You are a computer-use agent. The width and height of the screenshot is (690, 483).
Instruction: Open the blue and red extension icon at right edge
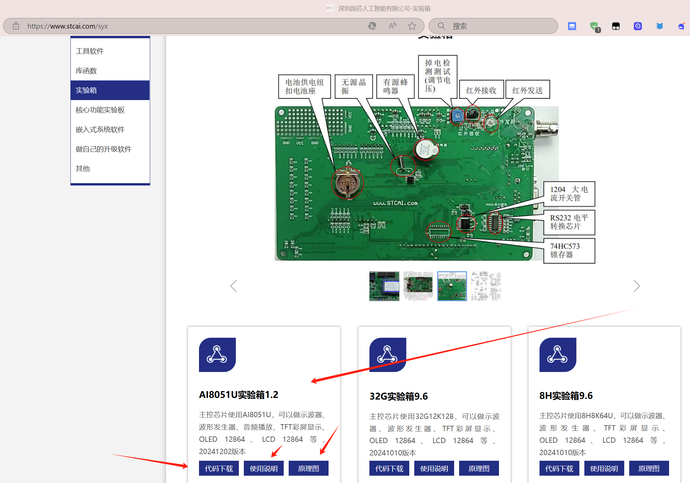pyautogui.click(x=681, y=26)
